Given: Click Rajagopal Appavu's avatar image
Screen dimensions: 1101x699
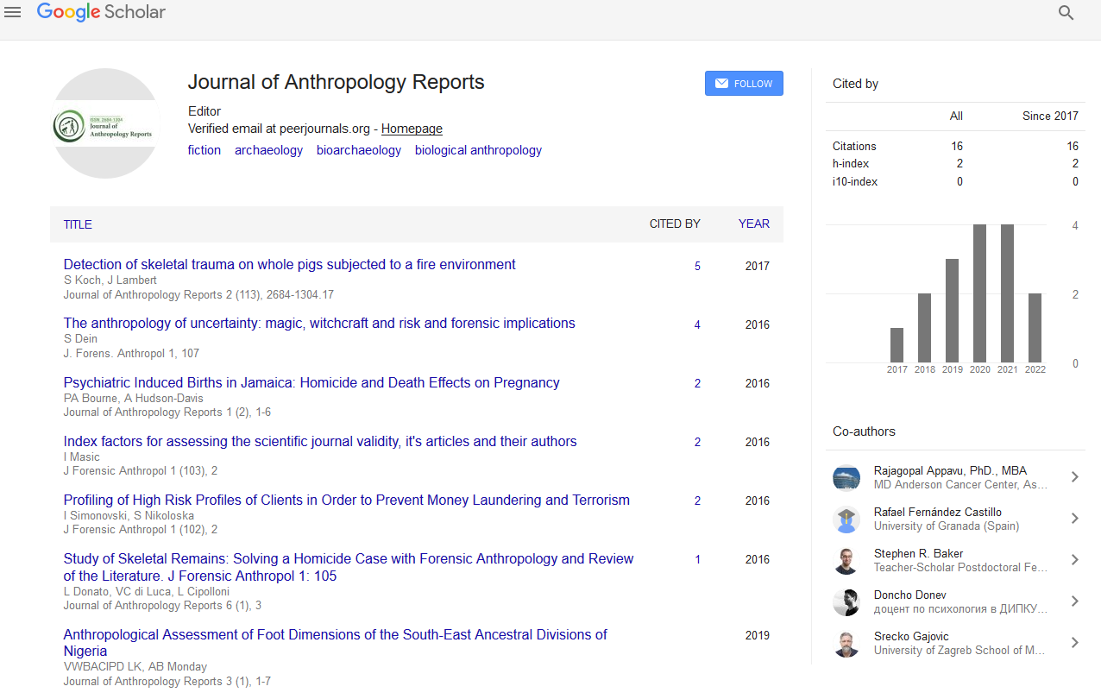Looking at the screenshot, I should (x=846, y=477).
